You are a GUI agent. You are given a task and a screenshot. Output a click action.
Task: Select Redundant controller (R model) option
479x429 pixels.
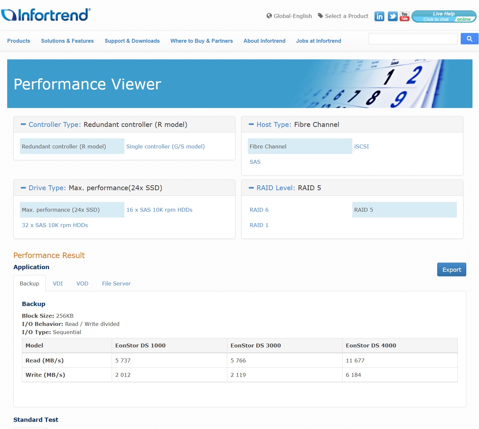(72, 146)
